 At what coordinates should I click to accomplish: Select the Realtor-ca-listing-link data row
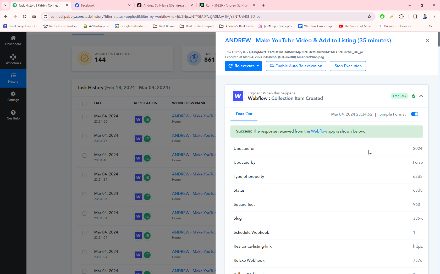pyautogui.click(x=327, y=246)
